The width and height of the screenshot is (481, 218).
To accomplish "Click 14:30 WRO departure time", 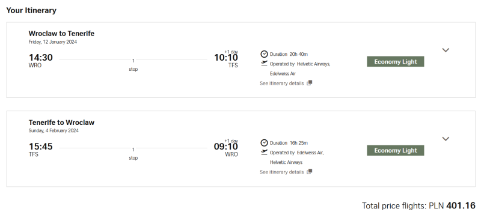I will [40, 61].
